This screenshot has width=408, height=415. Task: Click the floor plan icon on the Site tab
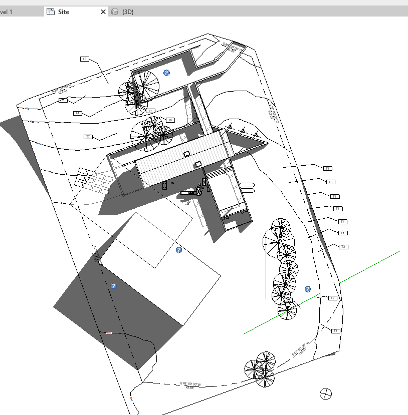pyautogui.click(x=51, y=11)
